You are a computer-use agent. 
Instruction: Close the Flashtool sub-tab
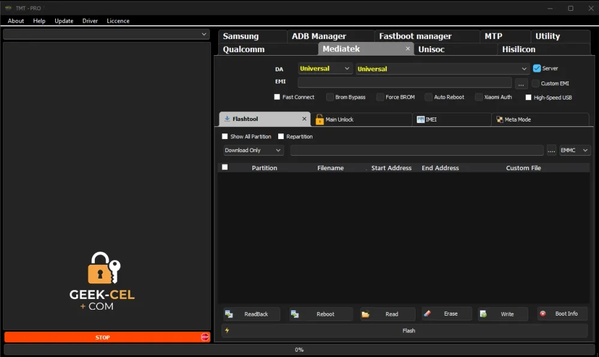pyautogui.click(x=304, y=119)
